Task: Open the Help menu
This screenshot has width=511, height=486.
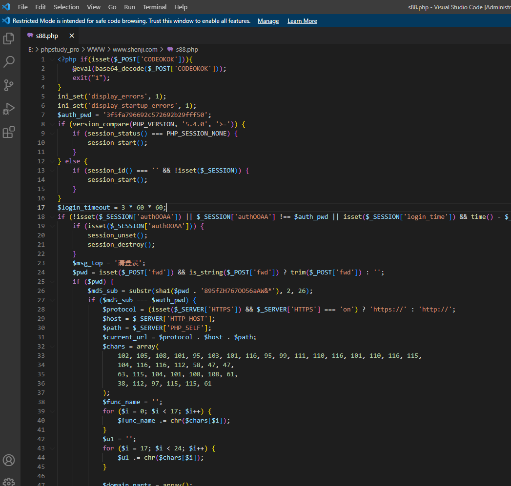Action: coord(181,7)
